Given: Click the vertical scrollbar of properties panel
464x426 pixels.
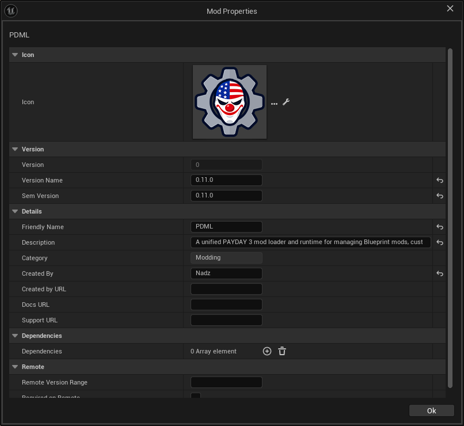Looking at the screenshot, I should pyautogui.click(x=450, y=218).
